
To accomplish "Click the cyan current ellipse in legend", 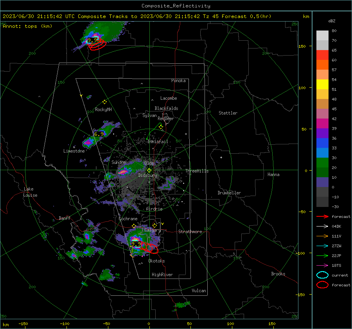I will coord(322,275).
